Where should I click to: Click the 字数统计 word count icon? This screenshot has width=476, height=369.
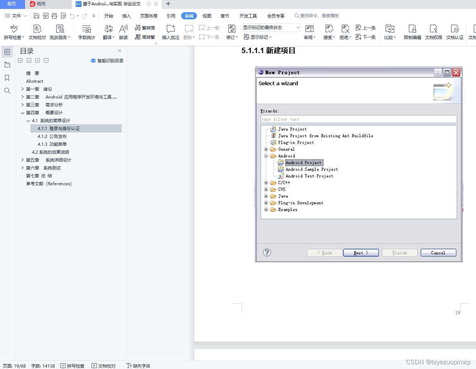pyautogui.click(x=86, y=32)
